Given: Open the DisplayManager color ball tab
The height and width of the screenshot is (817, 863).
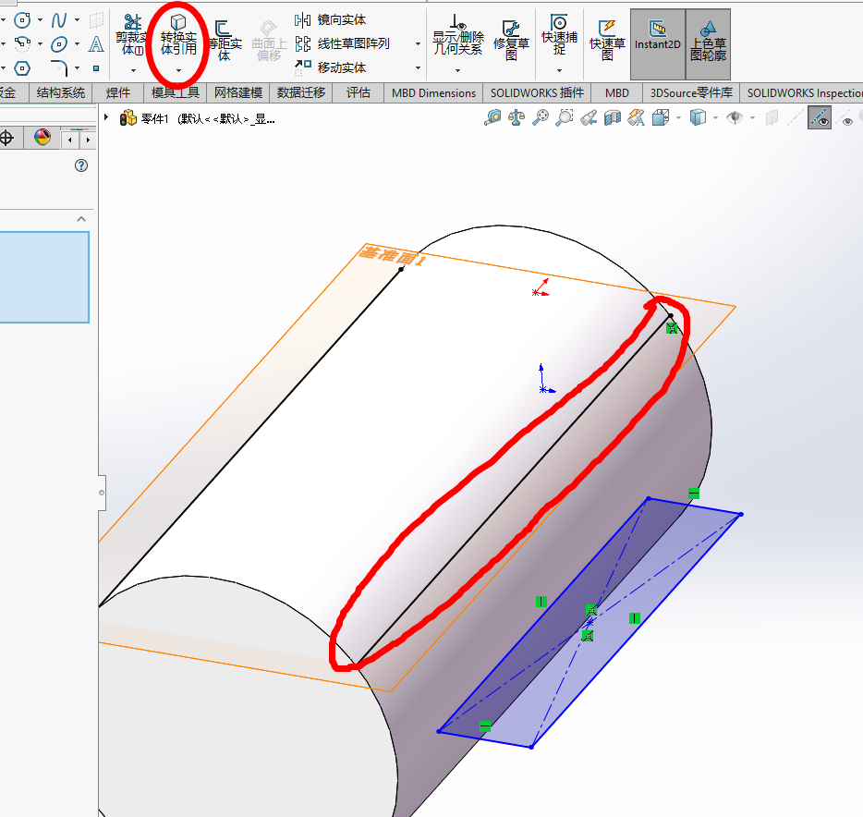Looking at the screenshot, I should pyautogui.click(x=42, y=138).
